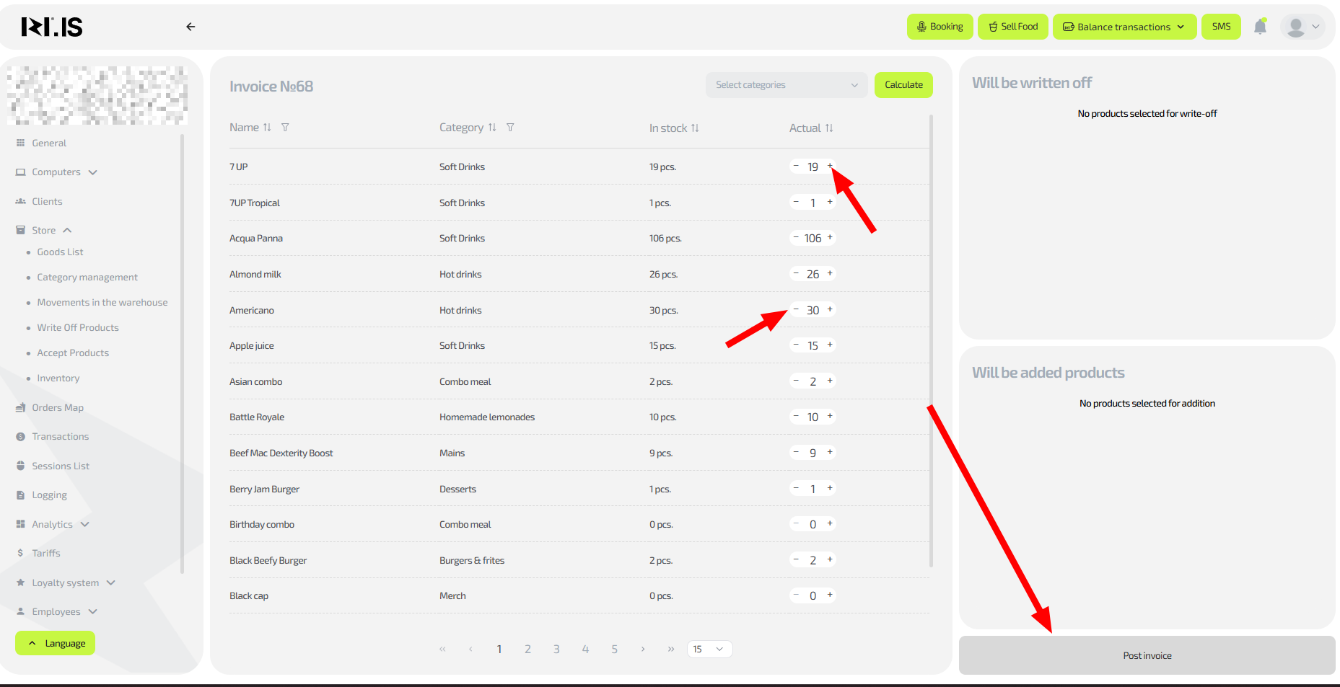Go to last page of table
This screenshot has height=687, width=1340.
[671, 650]
